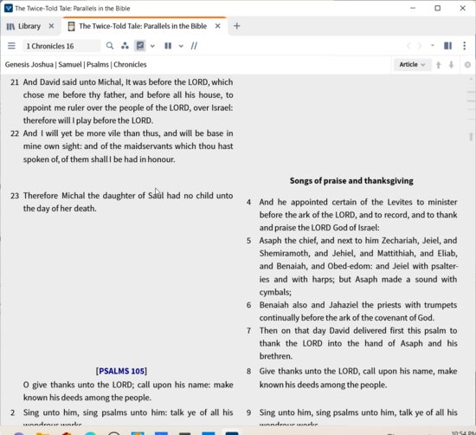This screenshot has height=435, width=476.
Task: Jump to previous article with up arrow
Action: (439, 65)
